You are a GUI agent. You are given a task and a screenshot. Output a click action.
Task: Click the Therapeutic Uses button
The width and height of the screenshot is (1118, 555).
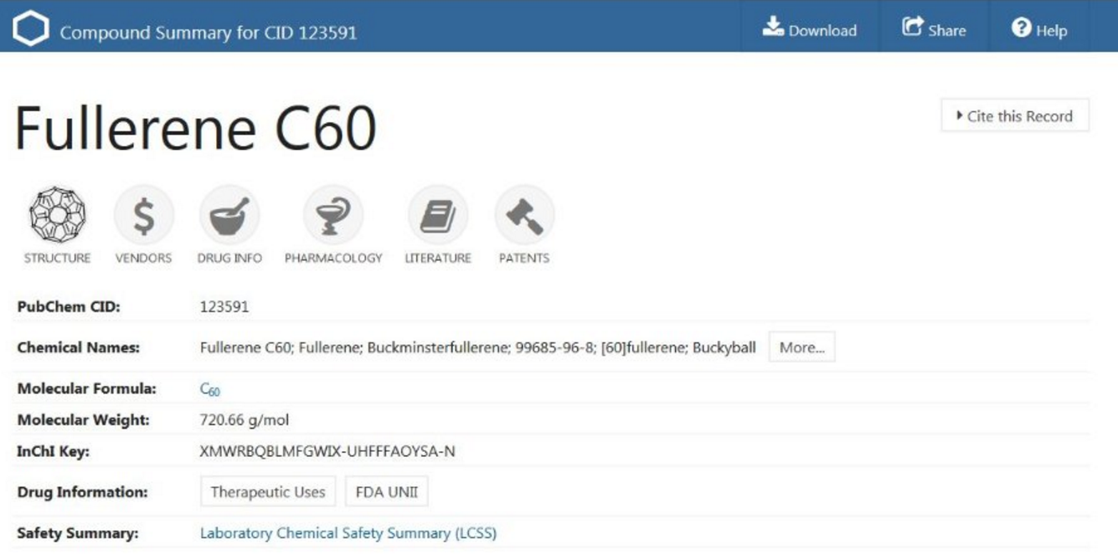click(x=268, y=492)
